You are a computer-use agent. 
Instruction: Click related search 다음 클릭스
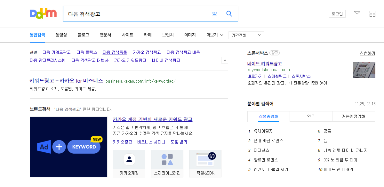point(87,52)
